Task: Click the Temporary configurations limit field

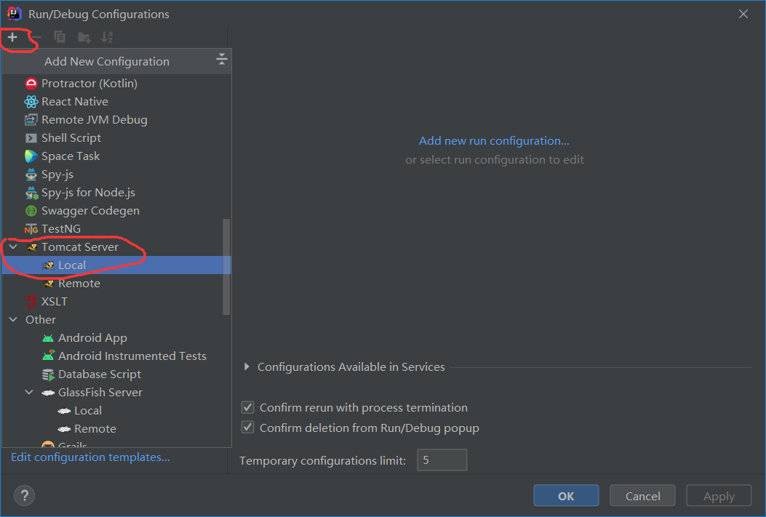Action: 442,460
